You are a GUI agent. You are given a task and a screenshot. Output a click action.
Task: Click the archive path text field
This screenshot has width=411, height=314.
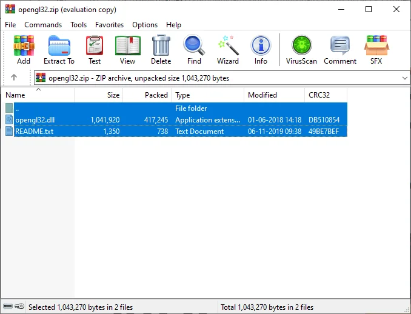point(221,78)
